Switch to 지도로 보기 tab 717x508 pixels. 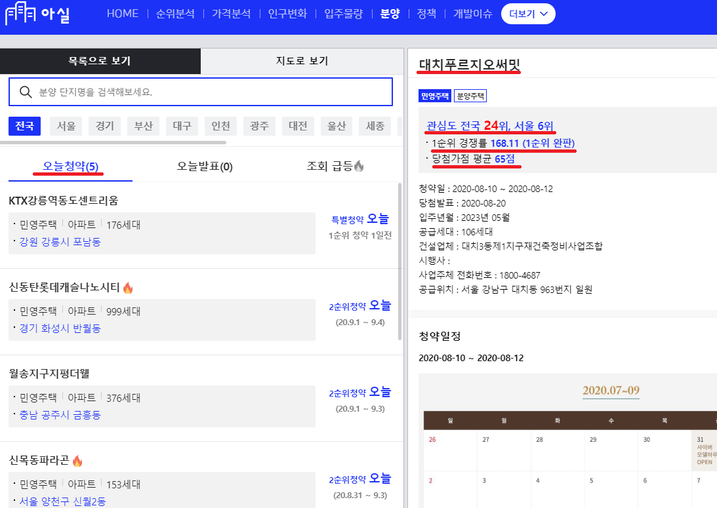click(302, 61)
